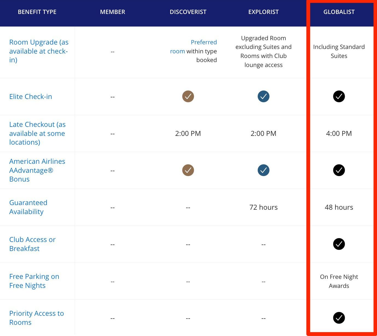Viewport: 377px width, 336px height.
Task: Select the Priority Access to Rooms link
Action: (x=37, y=318)
